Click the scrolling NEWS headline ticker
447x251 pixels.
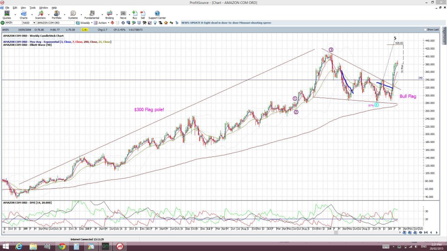pyautogui.click(x=227, y=23)
